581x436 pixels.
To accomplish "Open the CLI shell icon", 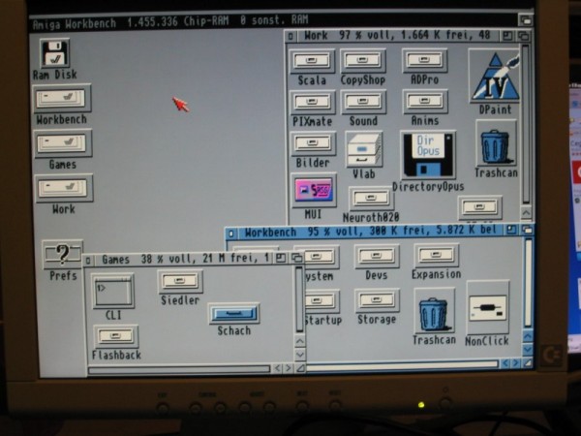I will click(x=113, y=292).
